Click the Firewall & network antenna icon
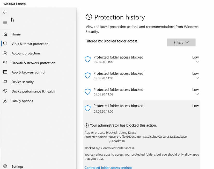This screenshot has width=214, height=169. [x=5, y=63]
